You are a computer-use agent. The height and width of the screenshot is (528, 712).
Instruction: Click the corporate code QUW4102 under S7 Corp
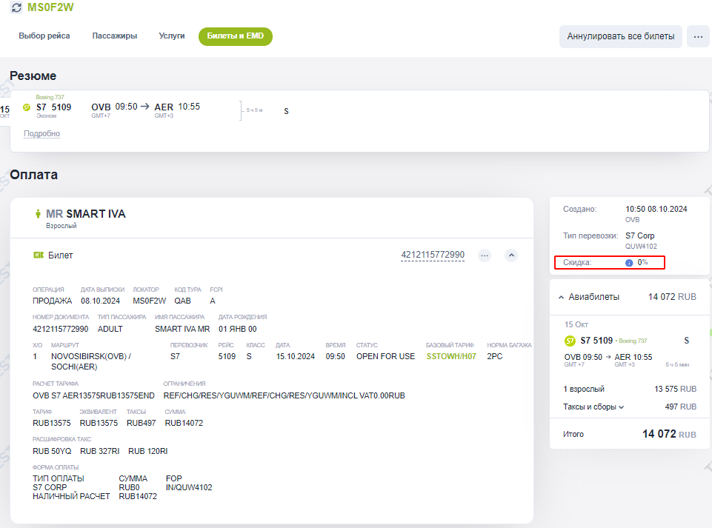[641, 246]
